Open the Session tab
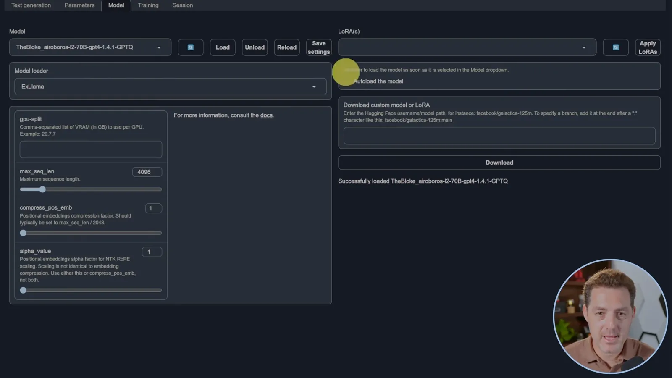 (183, 5)
